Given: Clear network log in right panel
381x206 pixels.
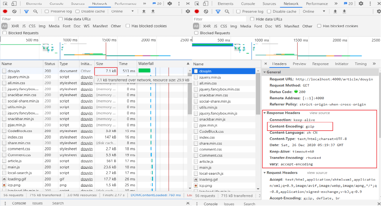Looking at the screenshot, I should 206,11.
